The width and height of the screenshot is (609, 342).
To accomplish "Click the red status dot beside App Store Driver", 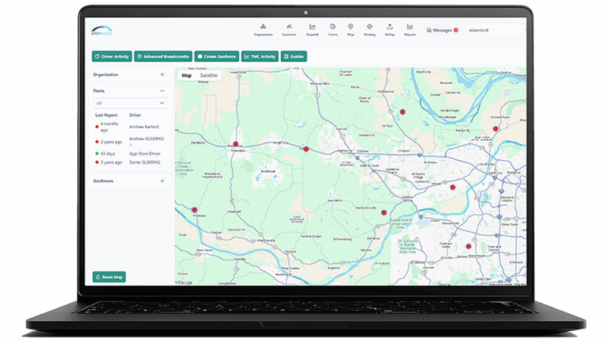I will [x=96, y=153].
